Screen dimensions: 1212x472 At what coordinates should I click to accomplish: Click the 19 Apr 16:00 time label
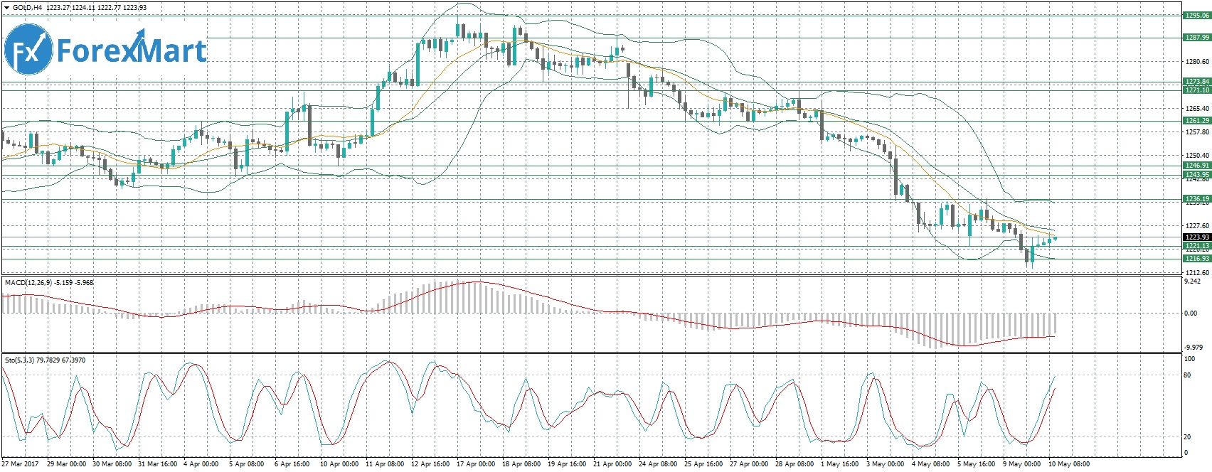pyautogui.click(x=568, y=464)
